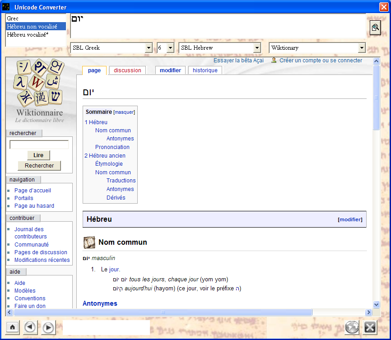Open the font size 6 dropdown
The width and height of the screenshot is (391, 340).
[170, 48]
